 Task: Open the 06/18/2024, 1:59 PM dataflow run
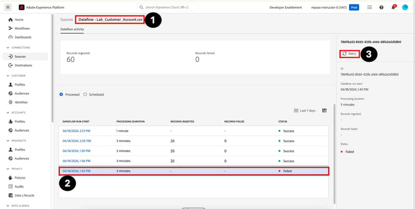76,151
